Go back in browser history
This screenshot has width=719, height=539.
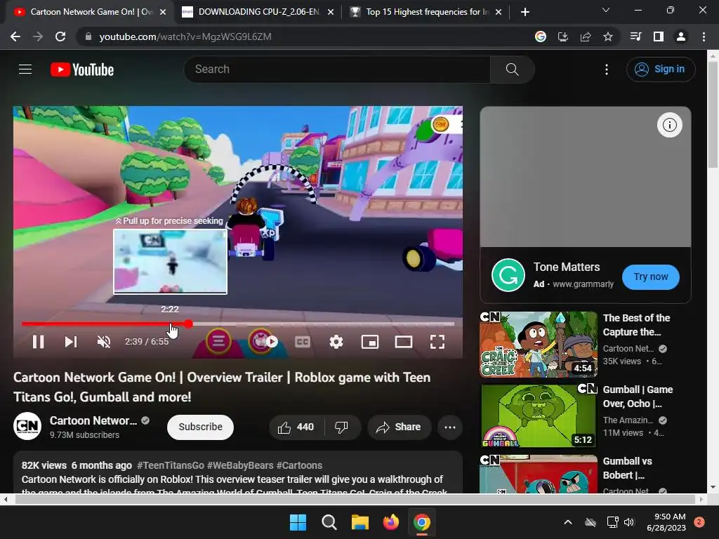15,36
